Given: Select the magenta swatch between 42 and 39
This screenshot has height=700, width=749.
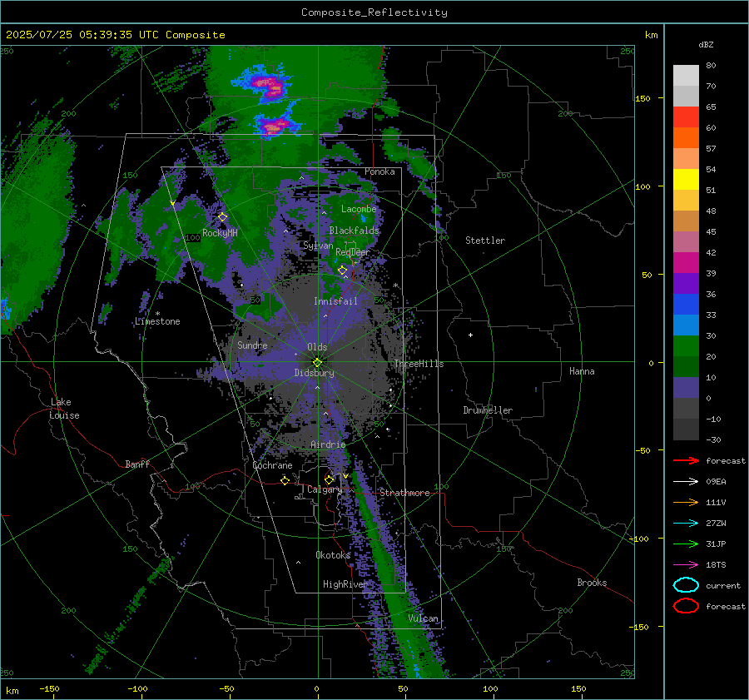Looking at the screenshot, I should point(686,263).
